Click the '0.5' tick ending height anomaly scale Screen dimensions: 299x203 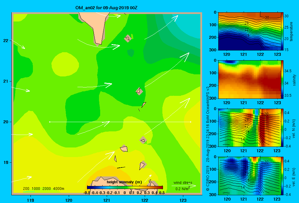pos(162,193)
